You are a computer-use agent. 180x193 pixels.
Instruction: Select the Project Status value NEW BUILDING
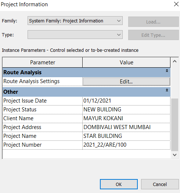[126, 110]
